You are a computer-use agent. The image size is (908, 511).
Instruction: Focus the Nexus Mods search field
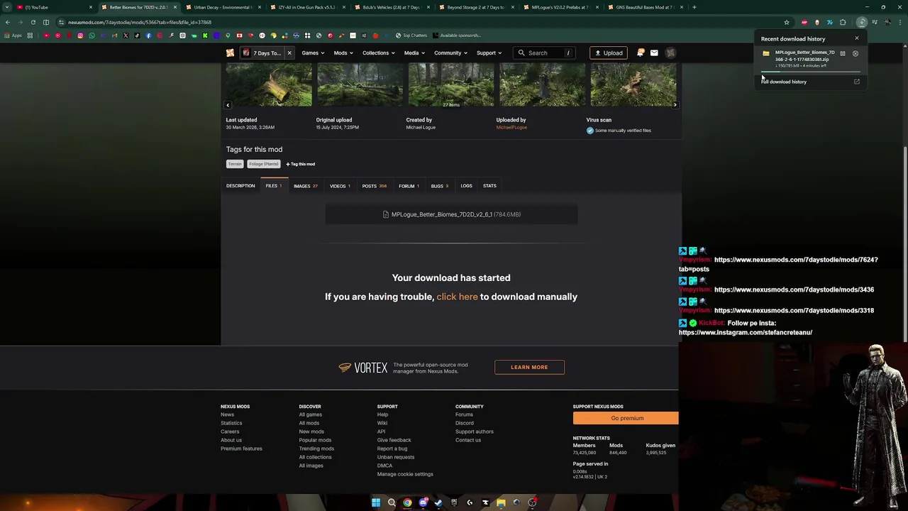pos(543,53)
